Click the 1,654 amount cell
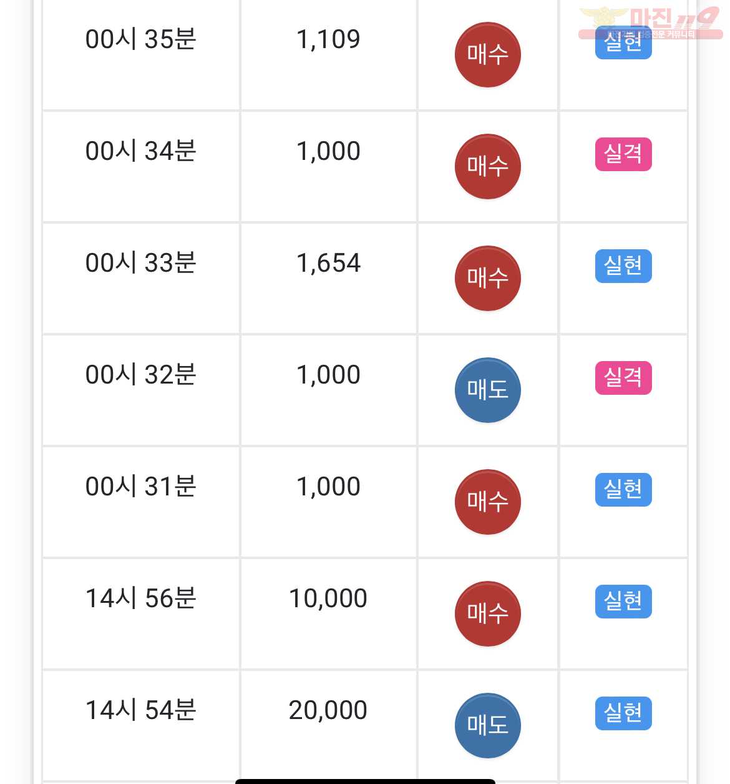Image resolution: width=730 pixels, height=784 pixels. tap(329, 279)
